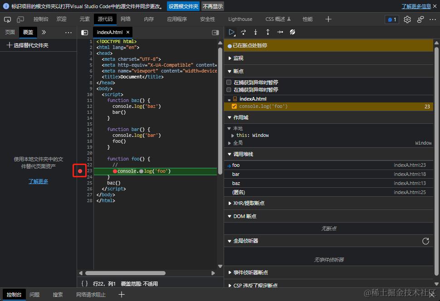Select the inspect element picker icon
Image resolution: width=440 pixels, height=301 pixels.
(7, 19)
